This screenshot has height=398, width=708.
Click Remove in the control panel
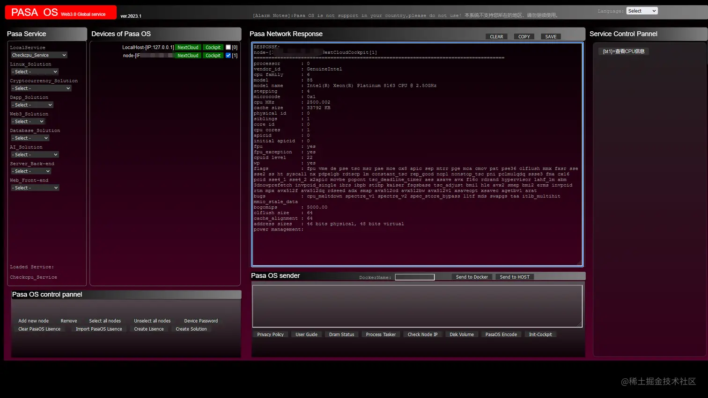[69, 321]
